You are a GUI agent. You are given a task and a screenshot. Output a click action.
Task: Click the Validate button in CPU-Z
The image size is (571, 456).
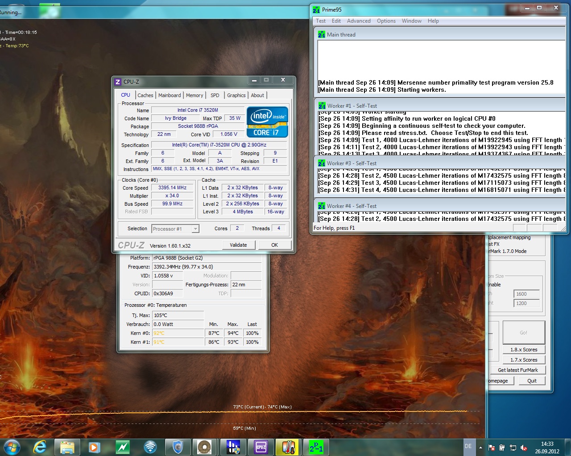point(239,245)
